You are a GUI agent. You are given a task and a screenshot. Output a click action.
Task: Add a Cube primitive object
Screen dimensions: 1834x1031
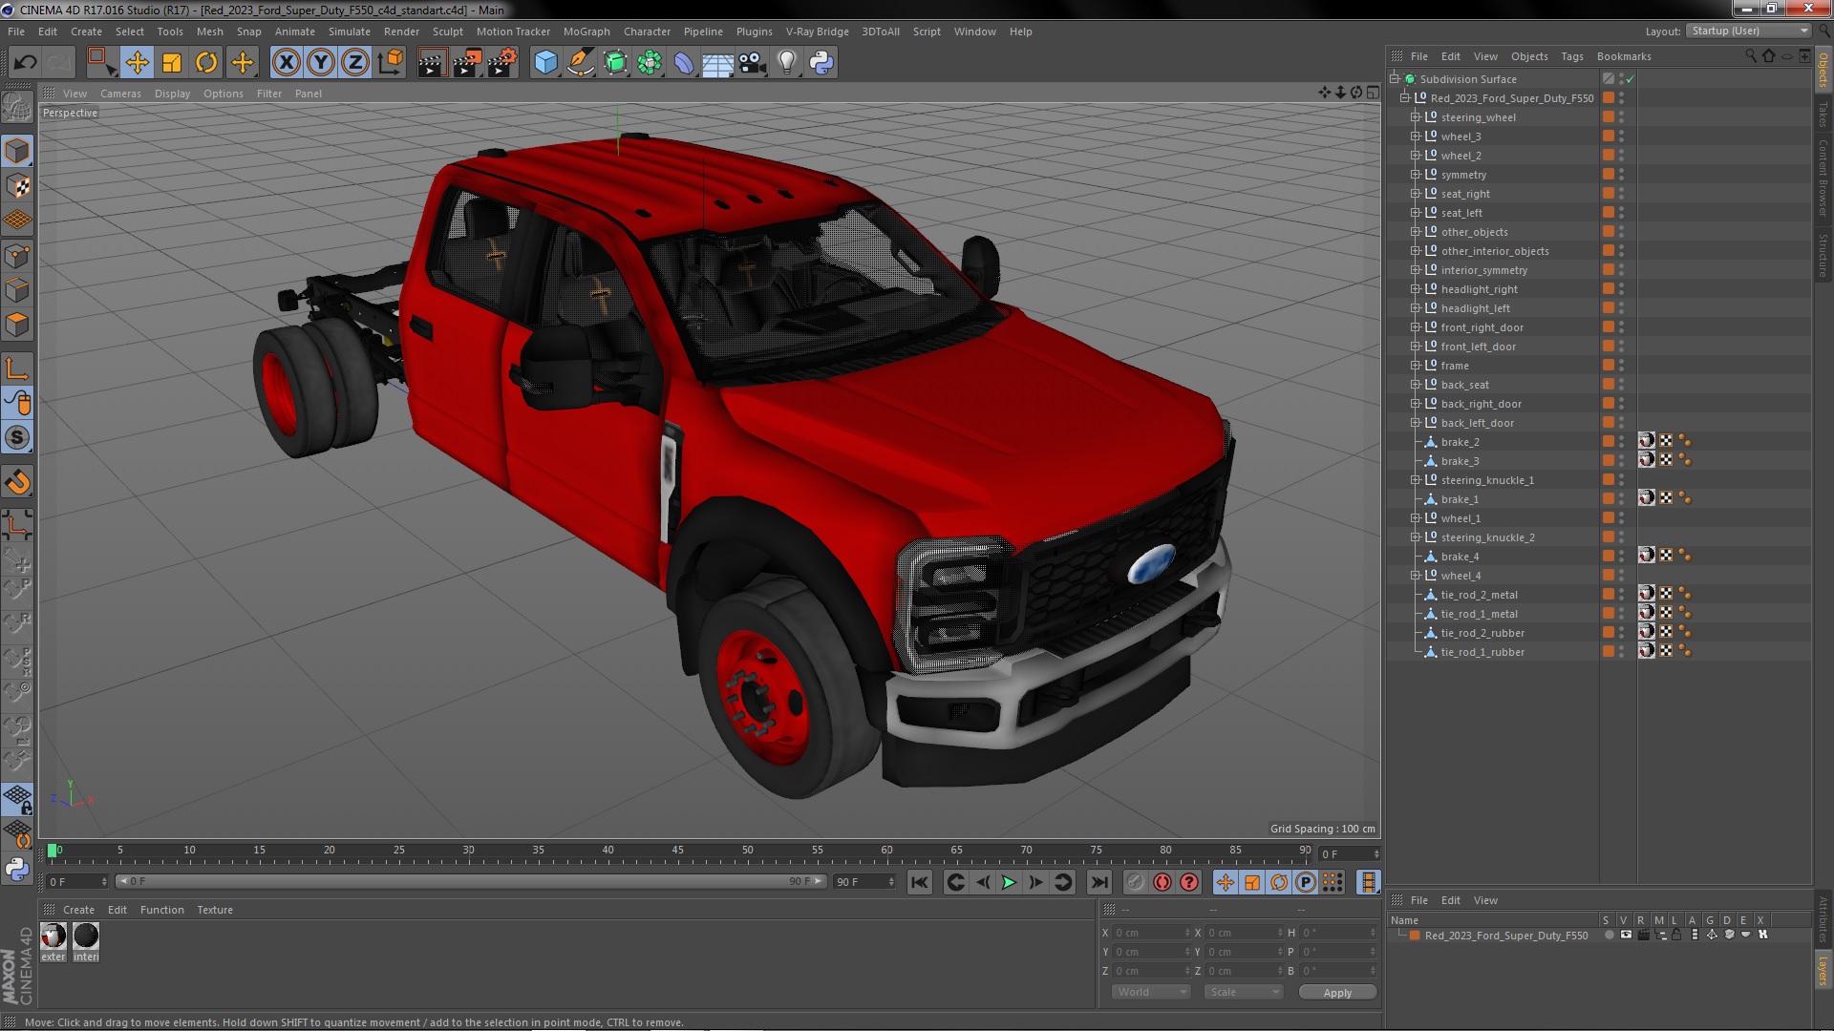point(545,63)
